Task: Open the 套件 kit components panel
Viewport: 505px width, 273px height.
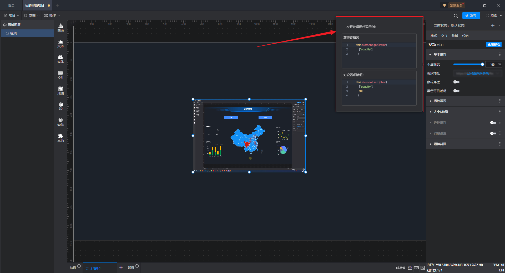Action: [x=60, y=122]
